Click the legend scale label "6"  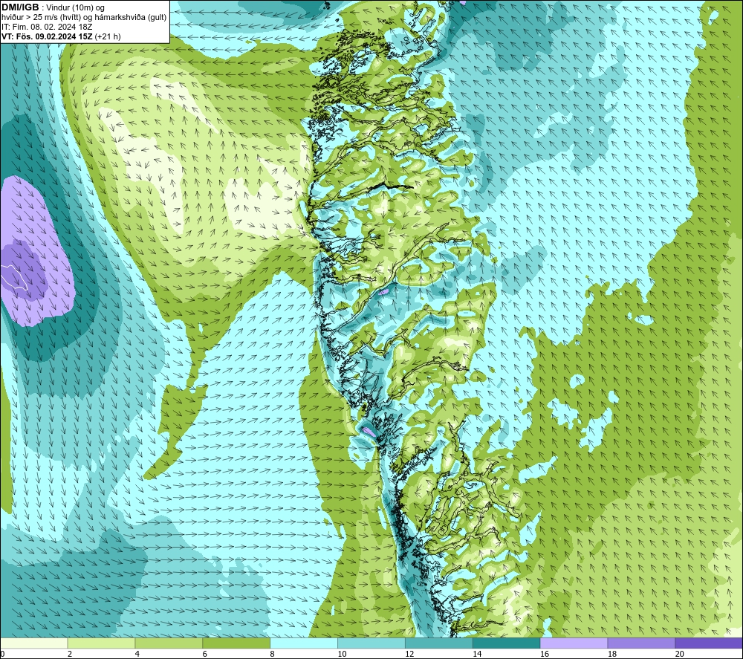(205, 655)
